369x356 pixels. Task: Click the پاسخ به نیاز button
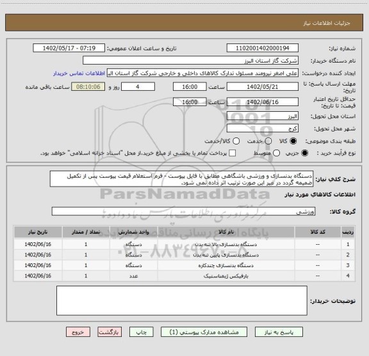pos(279,332)
